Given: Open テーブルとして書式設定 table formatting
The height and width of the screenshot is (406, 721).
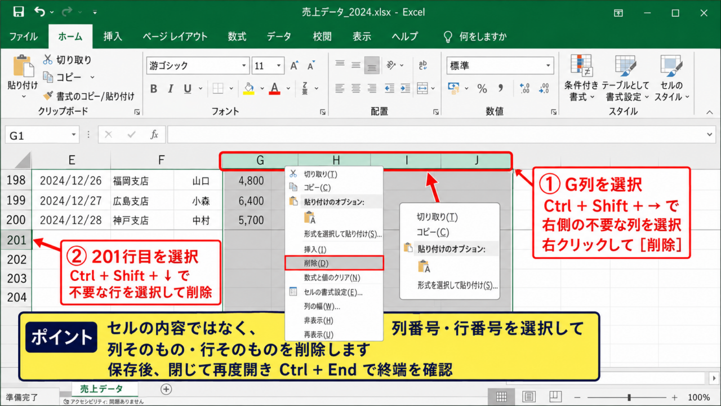Looking at the screenshot, I should coord(625,78).
